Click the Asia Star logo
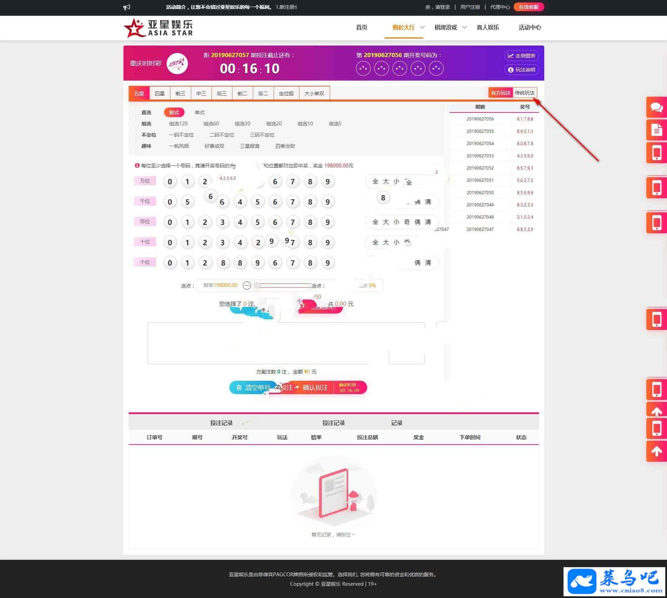Viewport: 667px width, 598px height. tap(158, 28)
